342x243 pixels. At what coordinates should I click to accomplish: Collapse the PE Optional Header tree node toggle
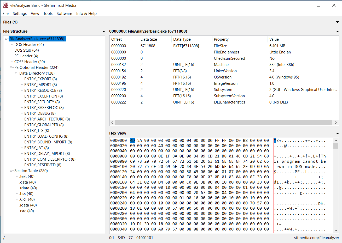coord(11,68)
